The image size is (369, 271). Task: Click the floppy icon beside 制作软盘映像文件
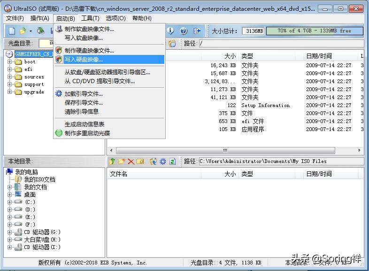(59, 29)
